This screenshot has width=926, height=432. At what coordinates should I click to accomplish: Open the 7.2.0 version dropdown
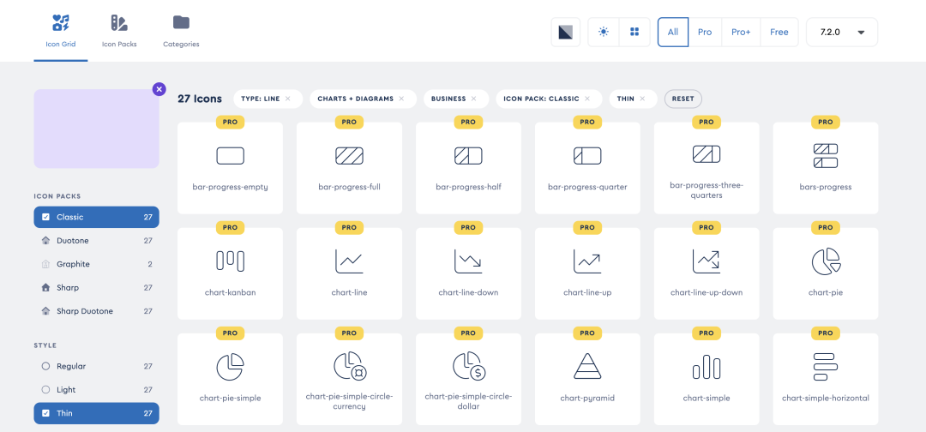tap(842, 32)
